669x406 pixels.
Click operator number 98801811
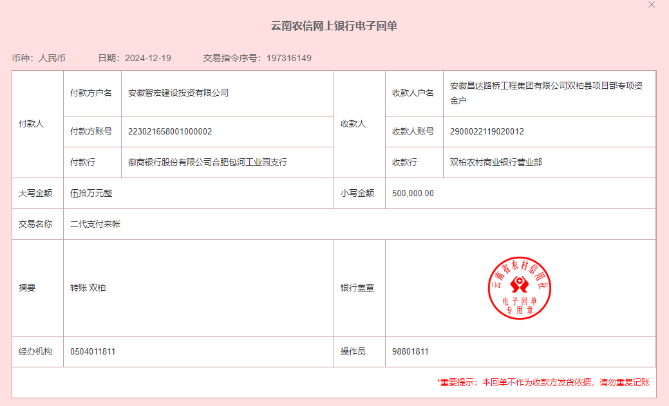410,352
